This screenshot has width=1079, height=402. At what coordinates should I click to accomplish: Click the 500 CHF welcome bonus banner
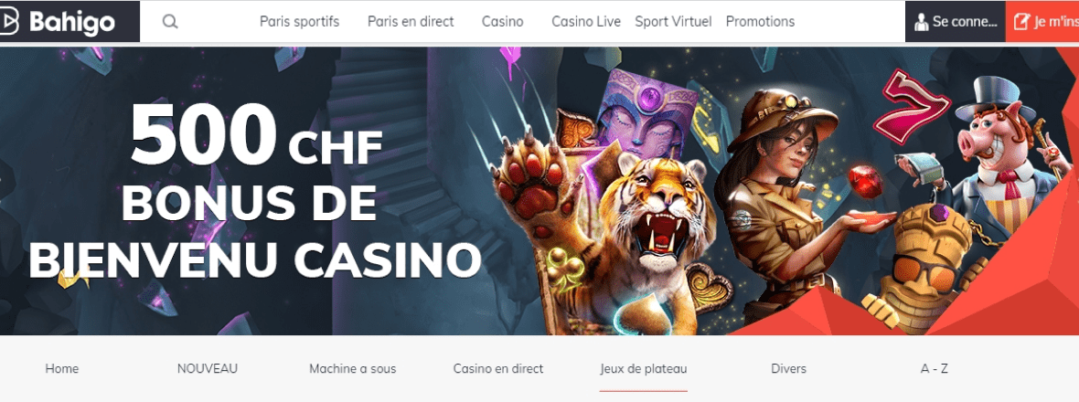coord(539,191)
